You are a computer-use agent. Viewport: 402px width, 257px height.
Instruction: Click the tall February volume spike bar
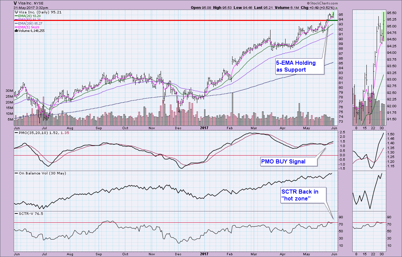point(233,109)
